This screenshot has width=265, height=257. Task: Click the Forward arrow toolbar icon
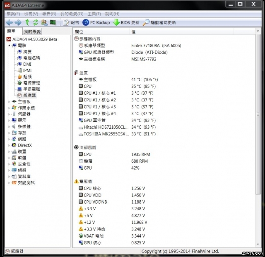(x=18, y=22)
